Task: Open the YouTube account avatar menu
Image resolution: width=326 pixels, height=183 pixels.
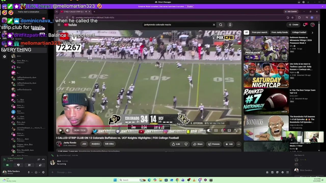Action: tap(313, 25)
